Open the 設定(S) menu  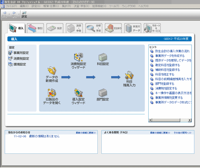36,6
